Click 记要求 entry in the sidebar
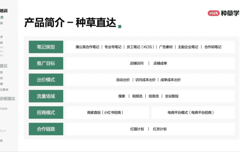 click(4, 90)
